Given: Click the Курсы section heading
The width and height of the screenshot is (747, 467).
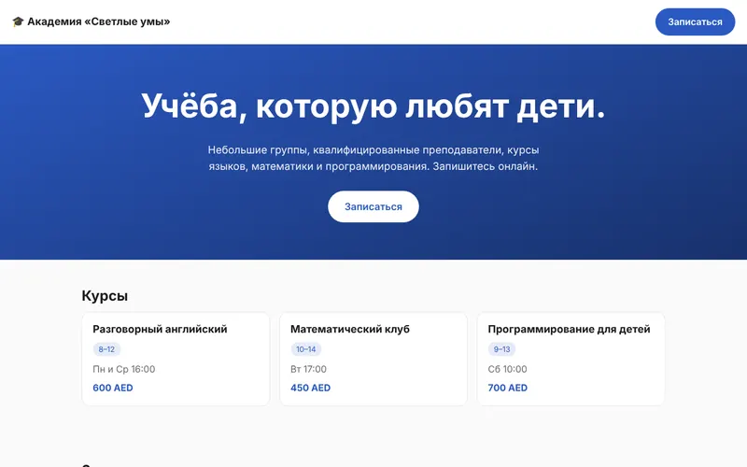Looking at the screenshot, I should [x=105, y=296].
